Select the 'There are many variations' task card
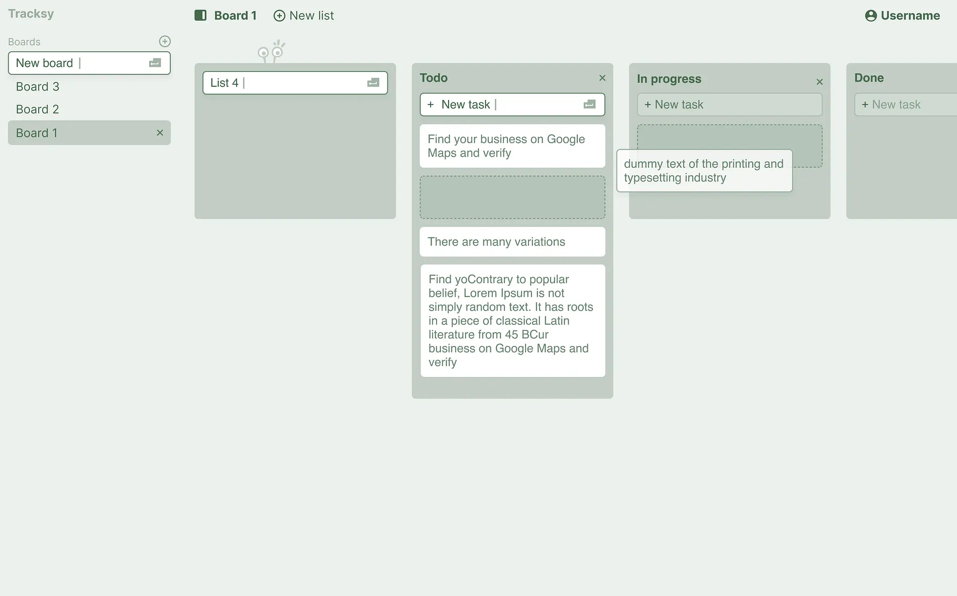Viewport: 957px width, 596px height. click(x=512, y=242)
